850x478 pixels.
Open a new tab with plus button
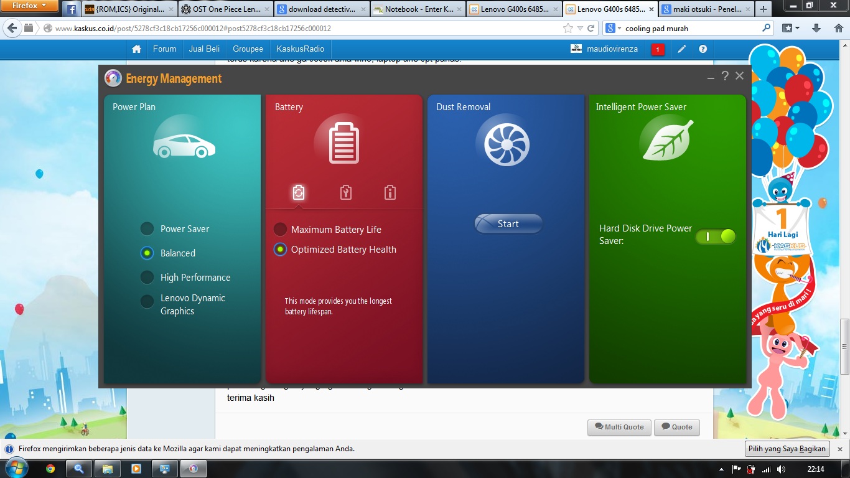tap(763, 9)
